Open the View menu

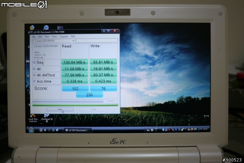pyautogui.click(x=47, y=37)
